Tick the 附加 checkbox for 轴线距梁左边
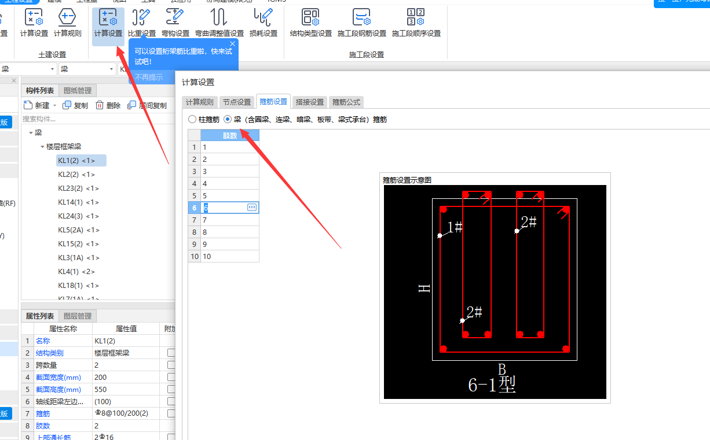Viewport: 710px width, 440px height. point(171,401)
